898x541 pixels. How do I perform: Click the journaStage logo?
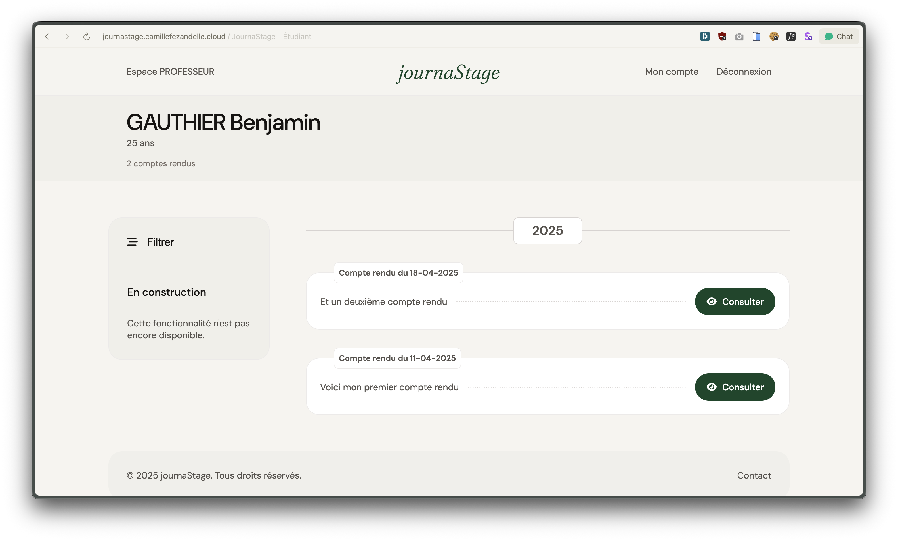(x=448, y=73)
